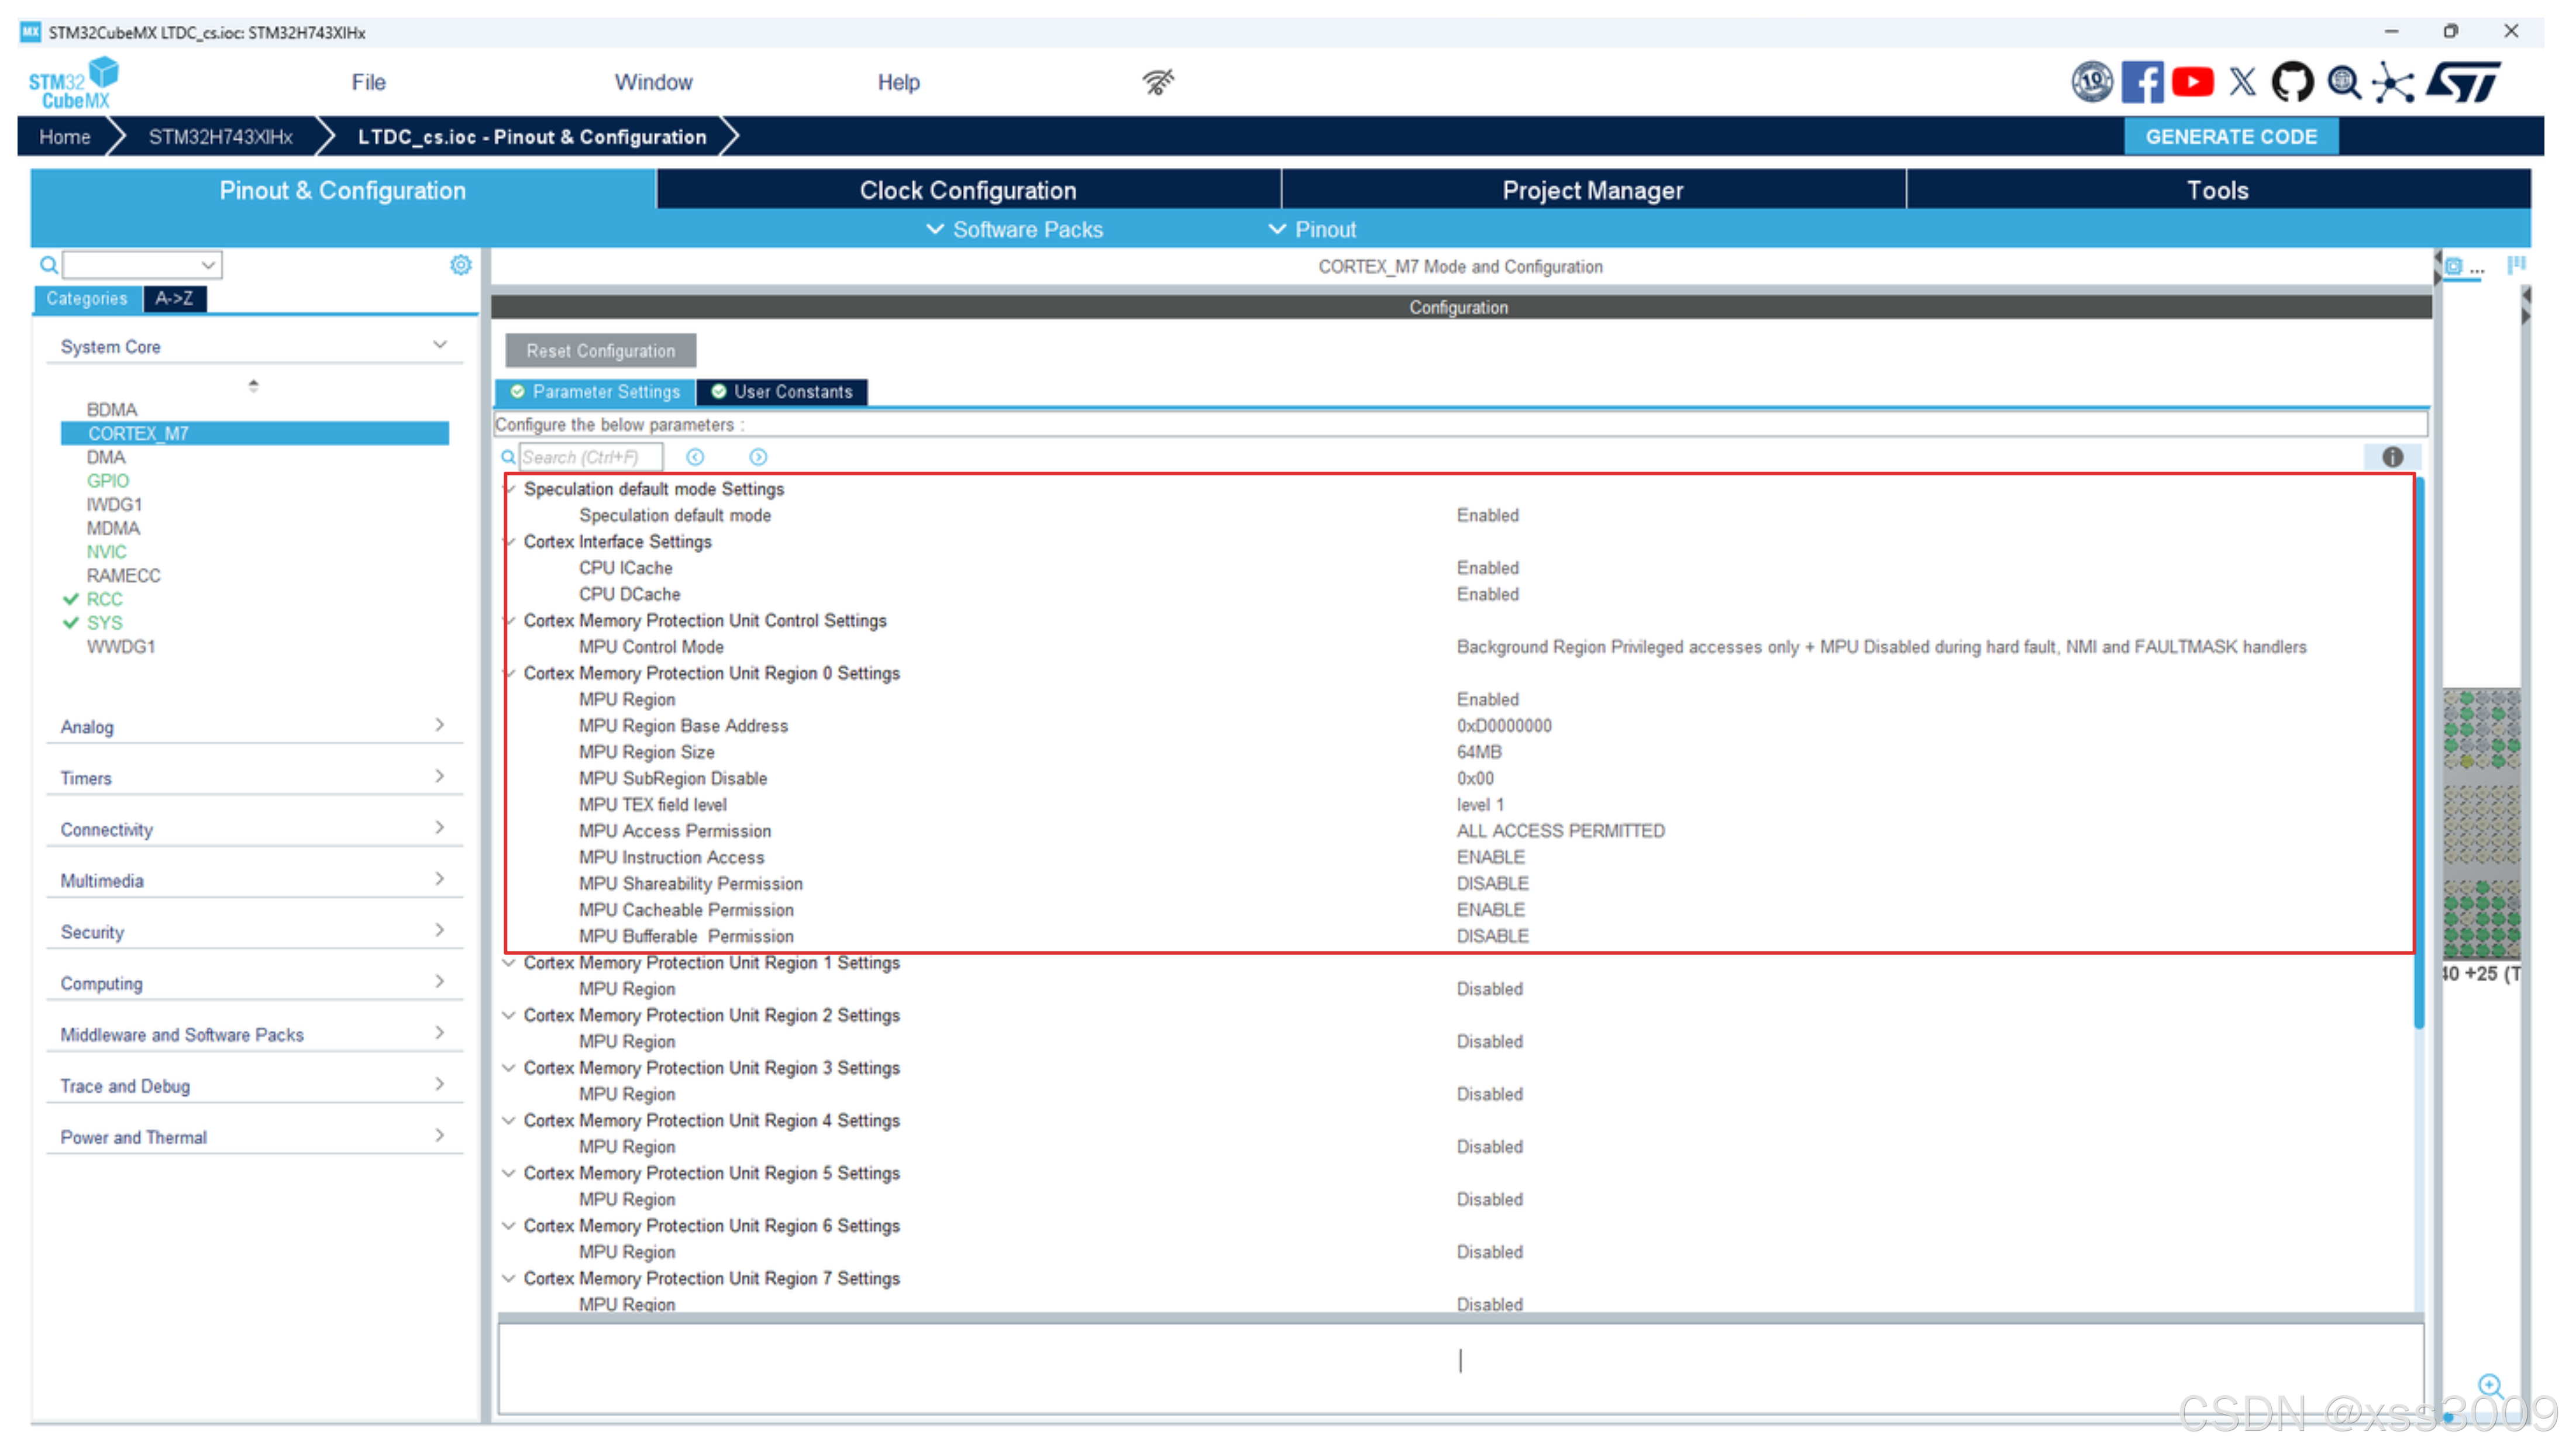The image size is (2562, 1456).
Task: Collapse MPU Region 1 Settings group
Action: 508,963
